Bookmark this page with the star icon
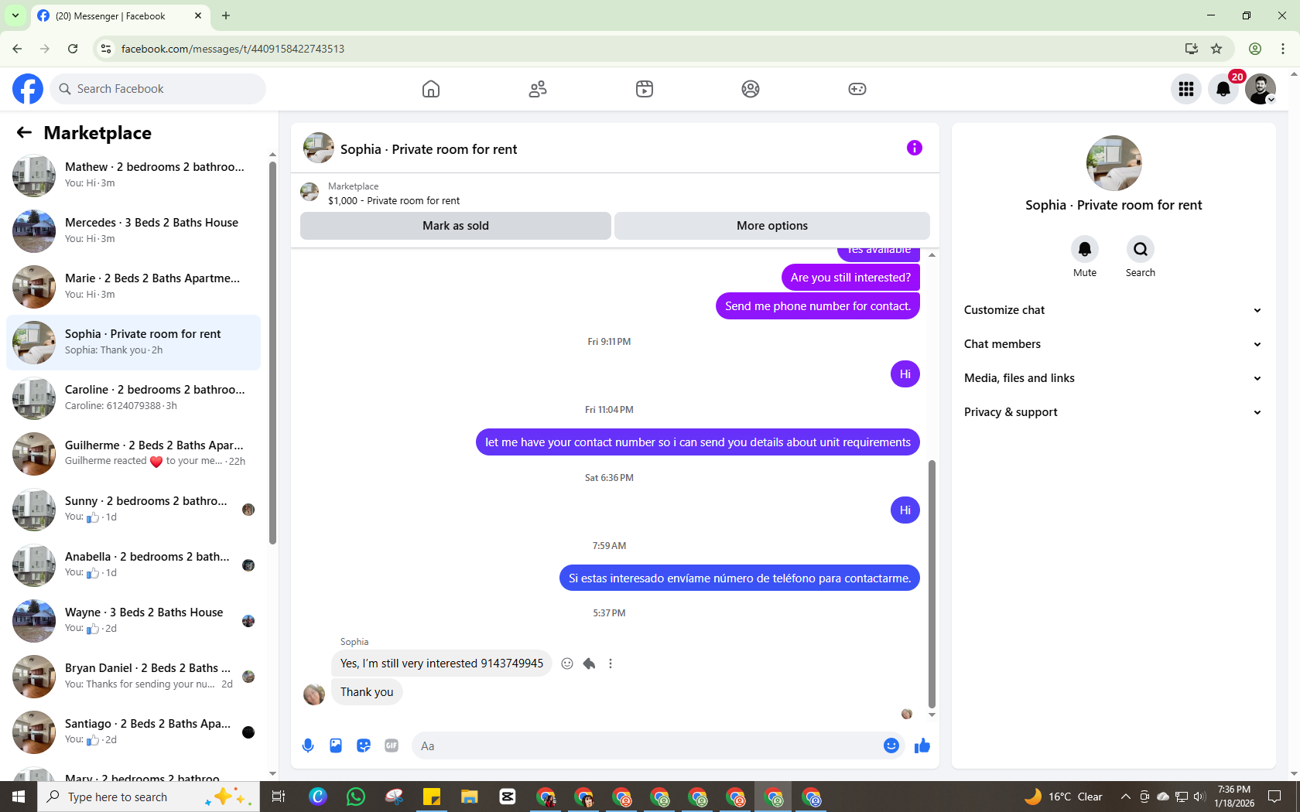Image resolution: width=1300 pixels, height=812 pixels. (x=1216, y=49)
